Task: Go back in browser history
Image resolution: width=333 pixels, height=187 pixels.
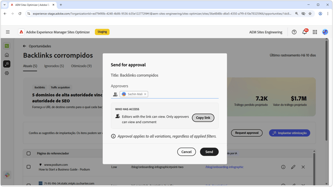Action: coord(5,14)
